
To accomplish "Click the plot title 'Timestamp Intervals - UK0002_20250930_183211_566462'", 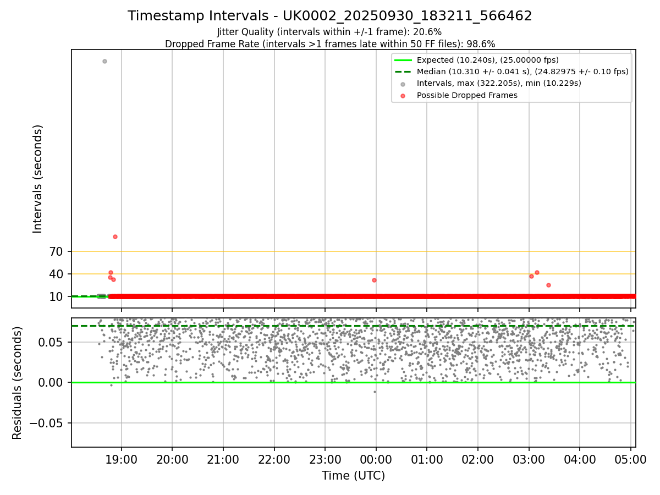I will [x=330, y=16].
